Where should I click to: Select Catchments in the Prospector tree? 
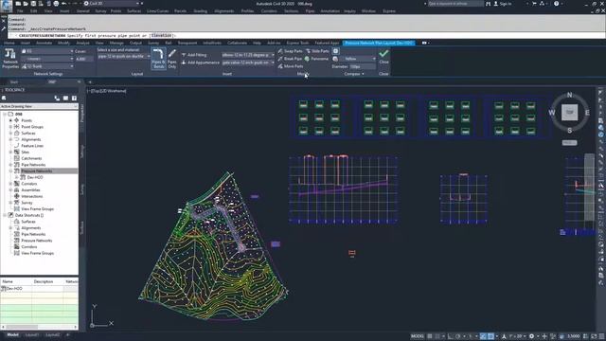[x=31, y=158]
